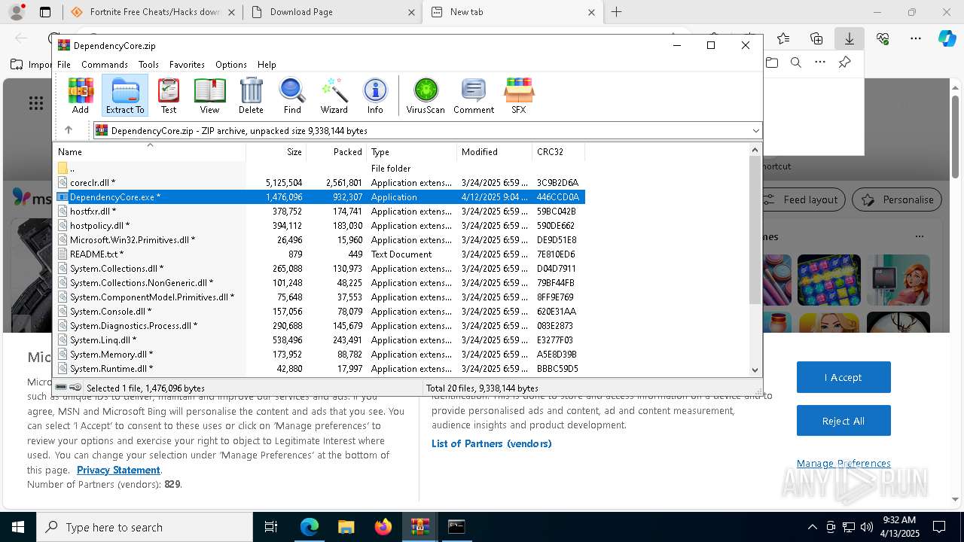This screenshot has width=964, height=542.
Task: Click the Delete trash icon
Action: click(x=251, y=96)
